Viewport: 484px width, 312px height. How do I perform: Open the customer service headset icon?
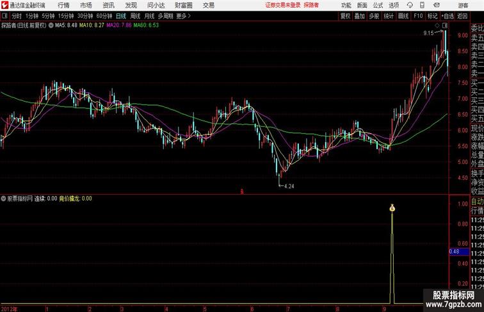point(410,5)
